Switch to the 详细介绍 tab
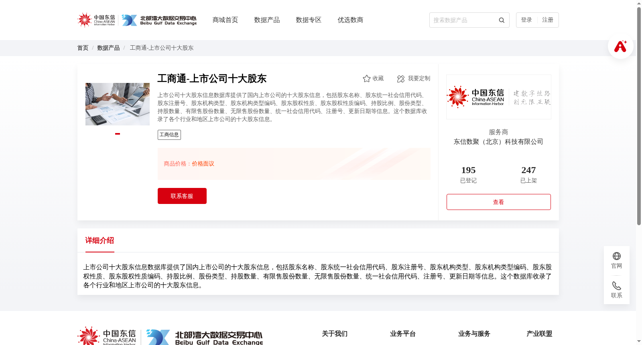This screenshot has height=345, width=642. click(100, 240)
